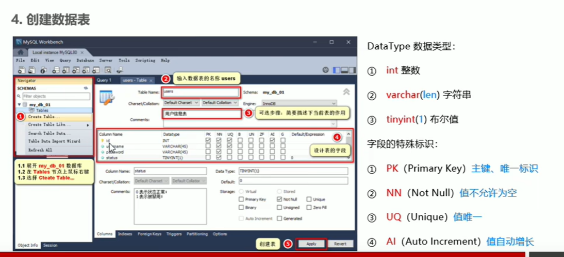Uncheck the Not Null storage checkbox

(279, 199)
